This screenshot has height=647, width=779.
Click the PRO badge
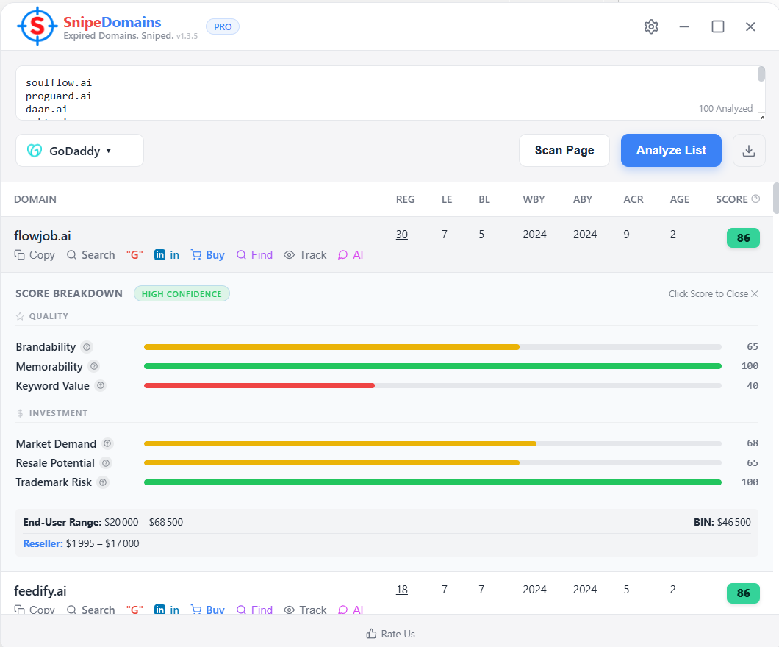(x=223, y=26)
